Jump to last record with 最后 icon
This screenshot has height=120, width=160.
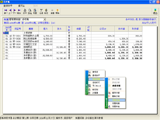[19, 11]
